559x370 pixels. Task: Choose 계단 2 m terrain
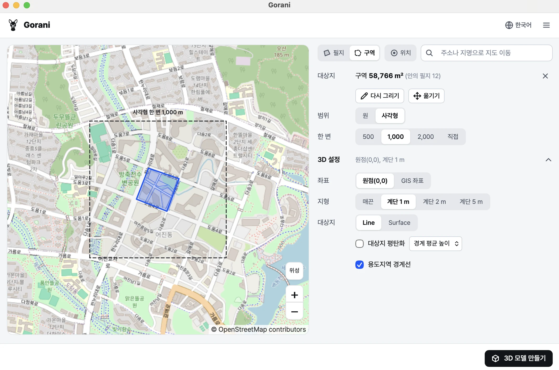tap(434, 202)
